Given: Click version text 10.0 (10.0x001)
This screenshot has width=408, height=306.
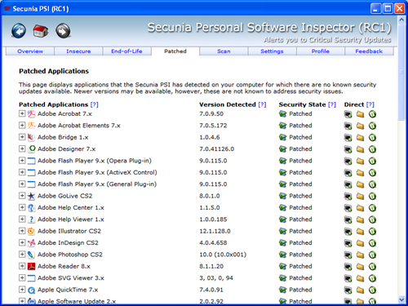Looking at the screenshot, I should 223,255.
